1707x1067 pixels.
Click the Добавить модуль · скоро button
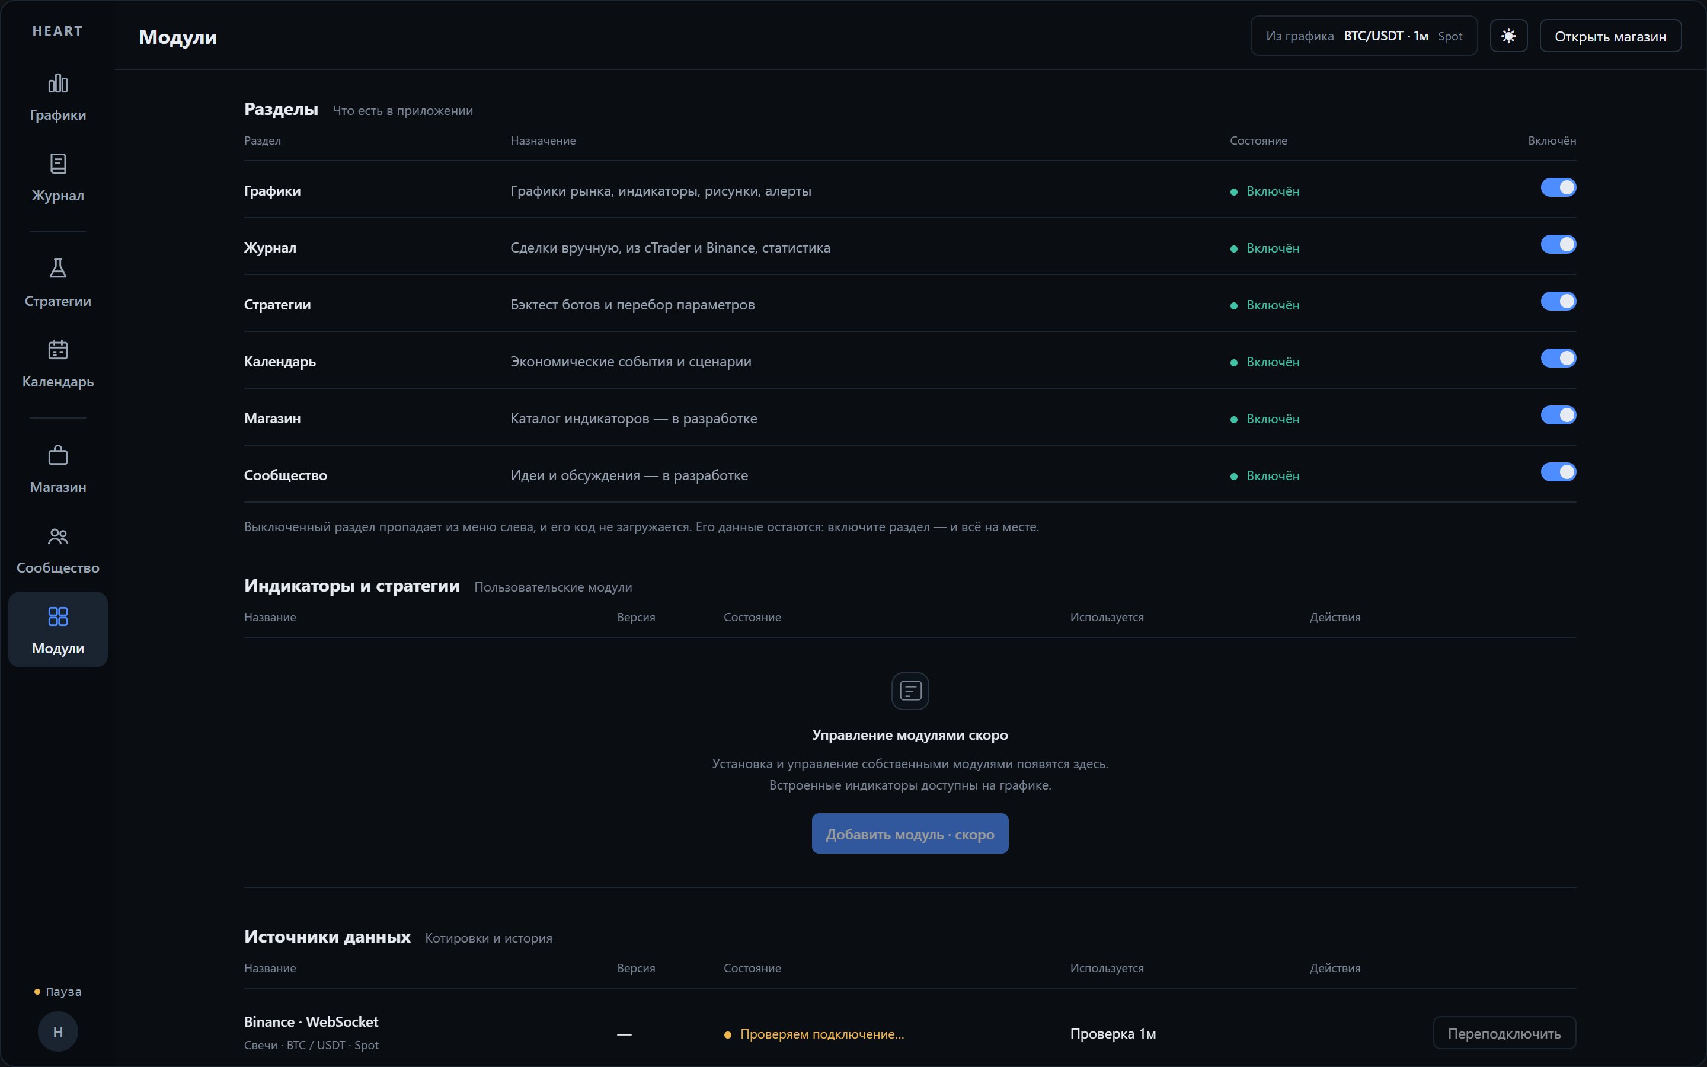point(910,833)
